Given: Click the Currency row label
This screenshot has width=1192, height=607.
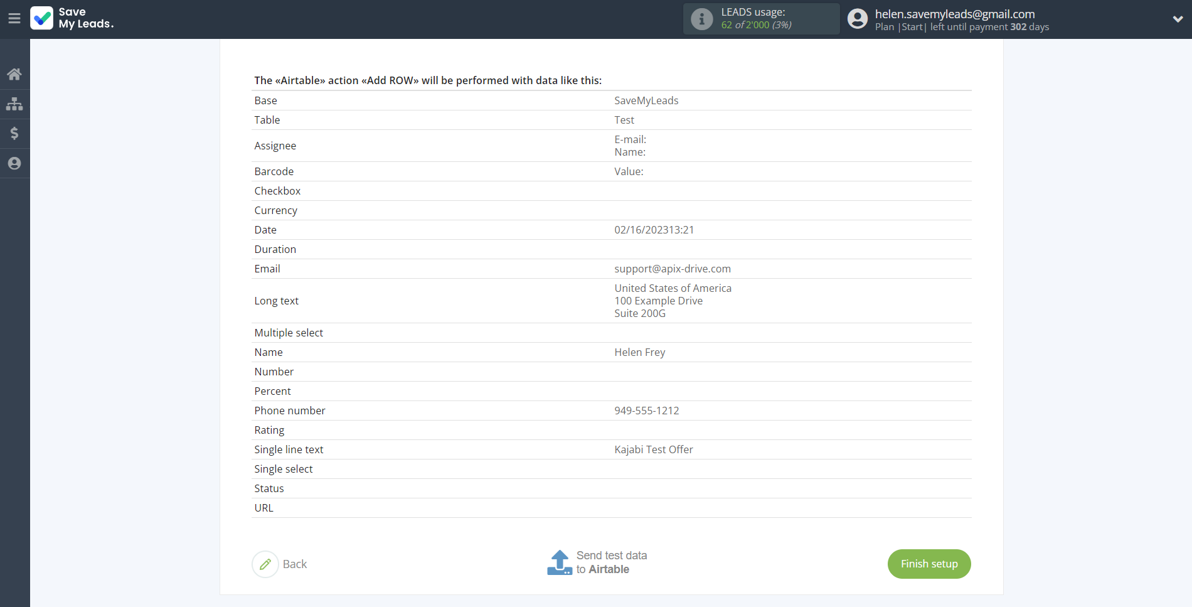Looking at the screenshot, I should click(275, 210).
